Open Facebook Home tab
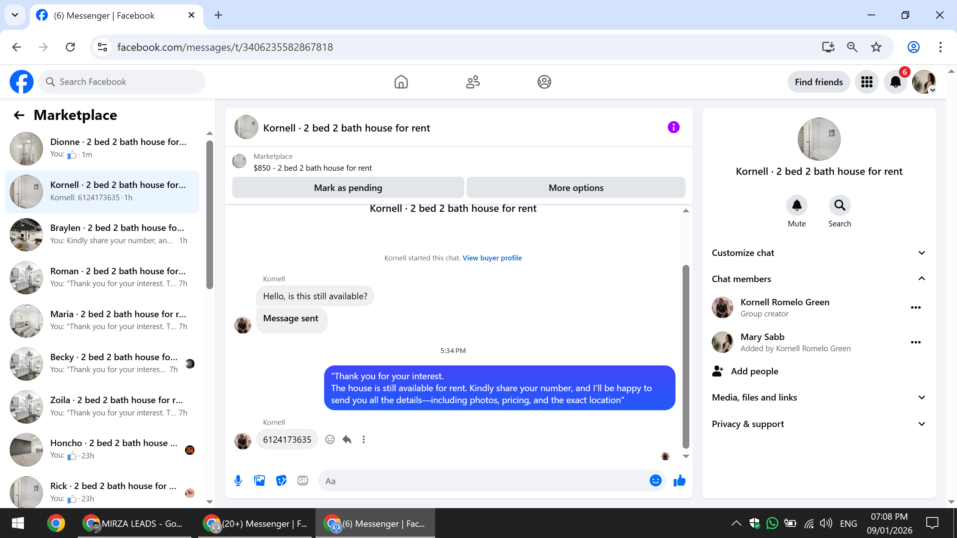This screenshot has height=538, width=957. point(401,82)
